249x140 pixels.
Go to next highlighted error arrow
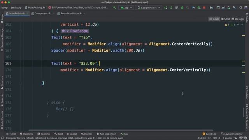point(242,24)
